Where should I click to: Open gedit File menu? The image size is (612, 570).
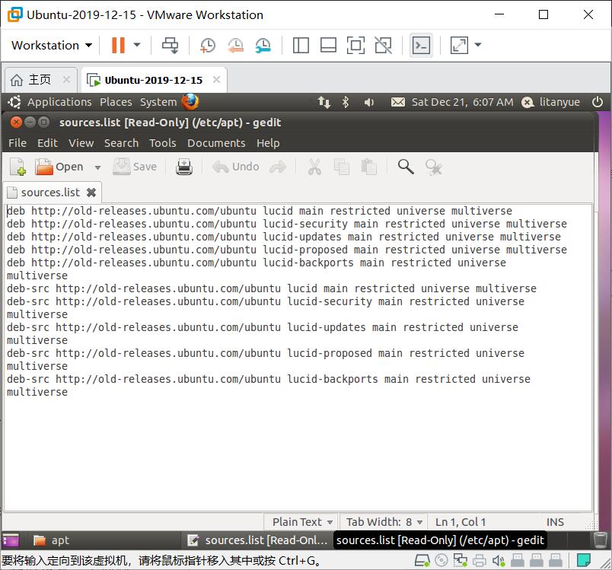pyautogui.click(x=18, y=143)
